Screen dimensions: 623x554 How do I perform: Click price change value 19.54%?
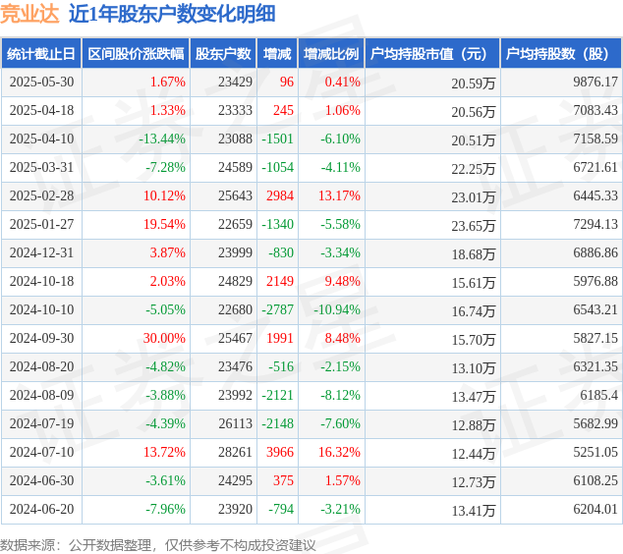[x=164, y=224]
